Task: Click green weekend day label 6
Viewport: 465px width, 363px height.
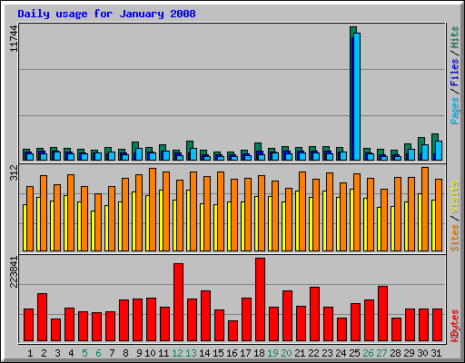Action: click(98, 353)
